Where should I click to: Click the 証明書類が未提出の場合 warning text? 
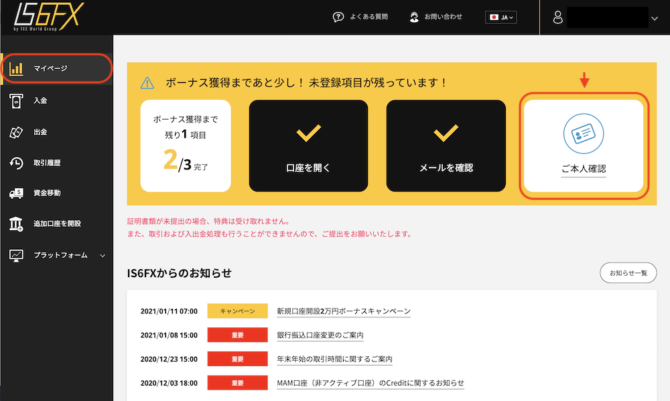click(x=209, y=221)
